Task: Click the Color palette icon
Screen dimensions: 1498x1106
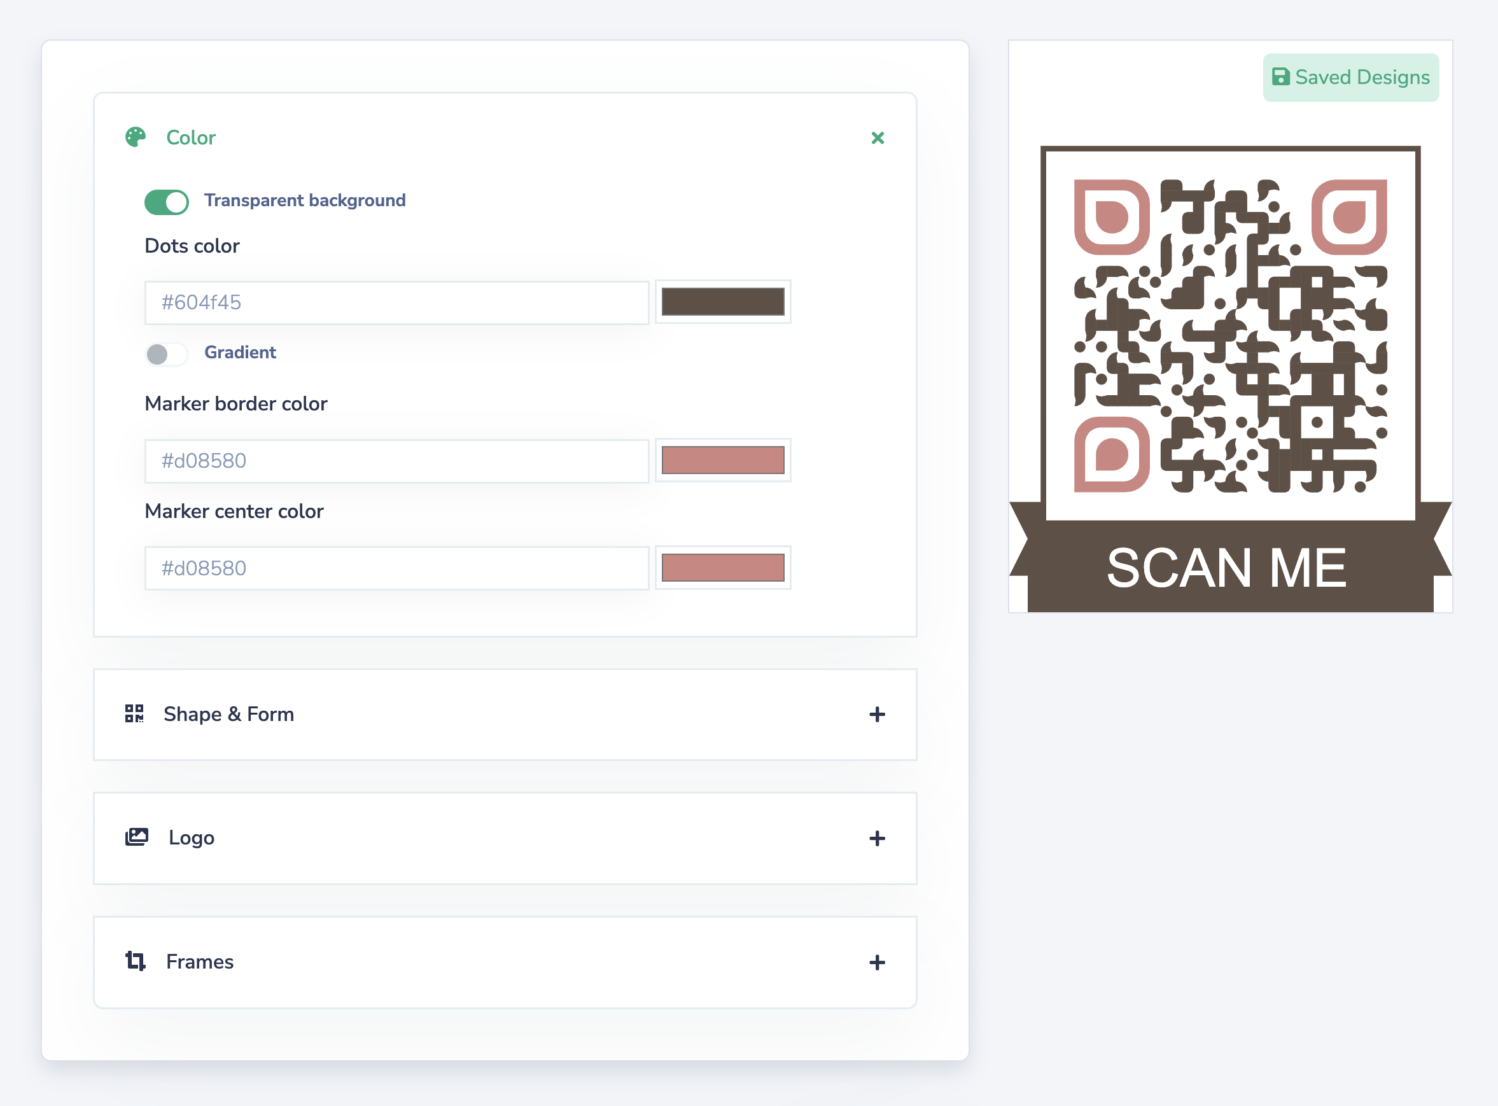Action: click(x=135, y=137)
